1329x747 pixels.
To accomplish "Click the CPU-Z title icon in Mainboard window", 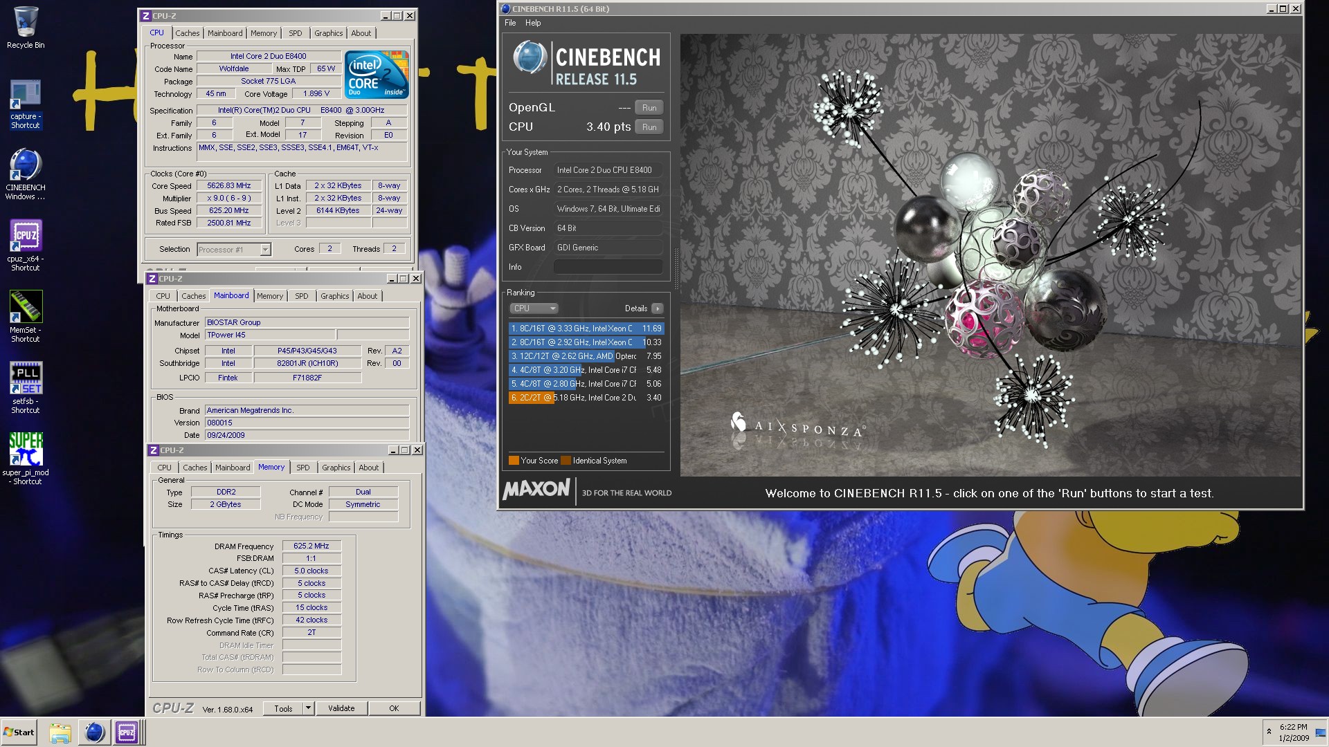I will [x=152, y=279].
